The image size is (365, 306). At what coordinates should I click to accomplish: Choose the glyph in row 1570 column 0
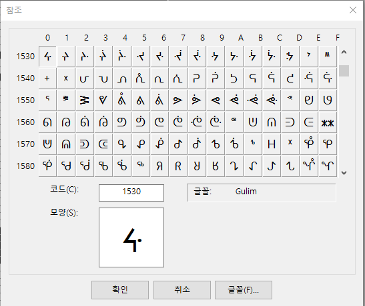[x=47, y=144]
